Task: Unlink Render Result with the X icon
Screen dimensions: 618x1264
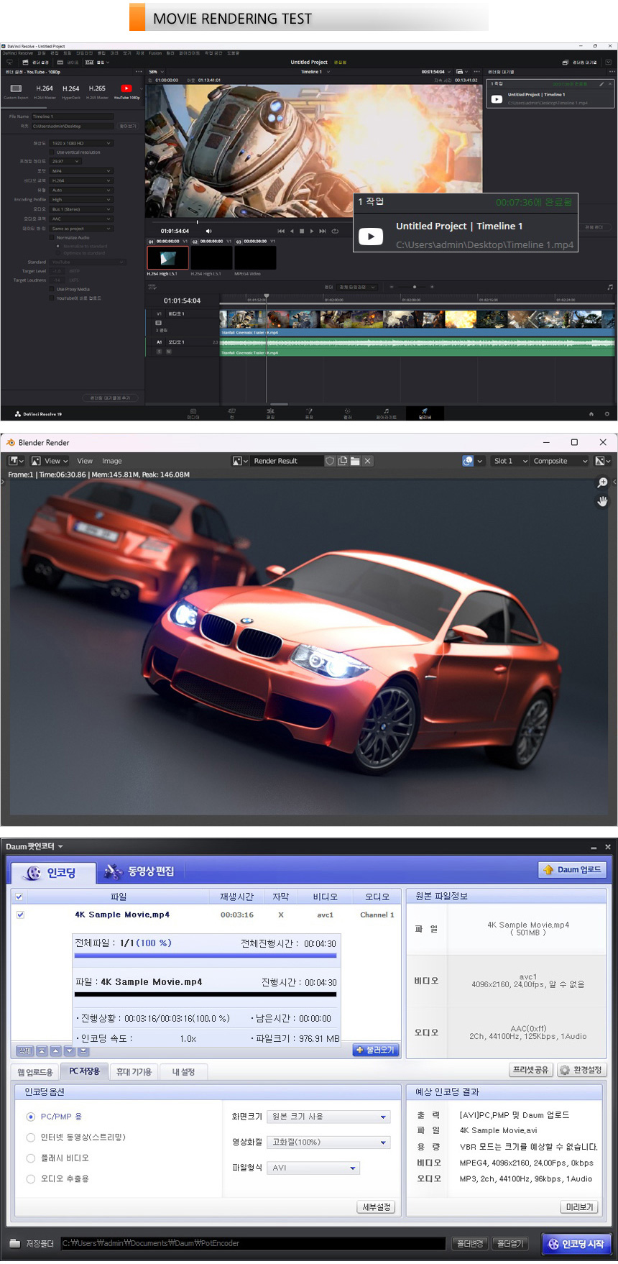Action: pos(367,461)
